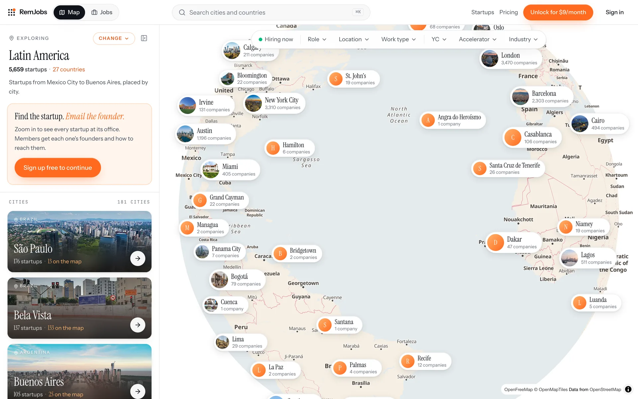This screenshot has height=399, width=638.
Task: Open the Pricing nav link
Action: 508,12
